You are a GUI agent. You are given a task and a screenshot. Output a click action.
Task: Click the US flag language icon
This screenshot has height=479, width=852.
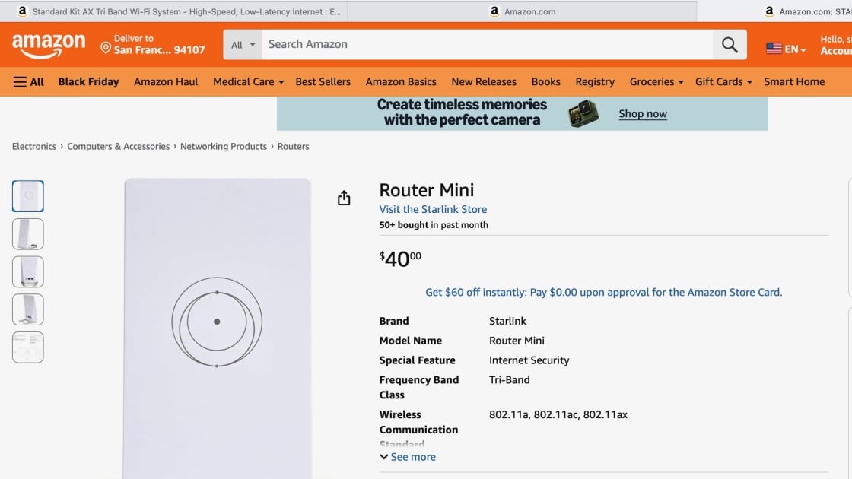(774, 49)
